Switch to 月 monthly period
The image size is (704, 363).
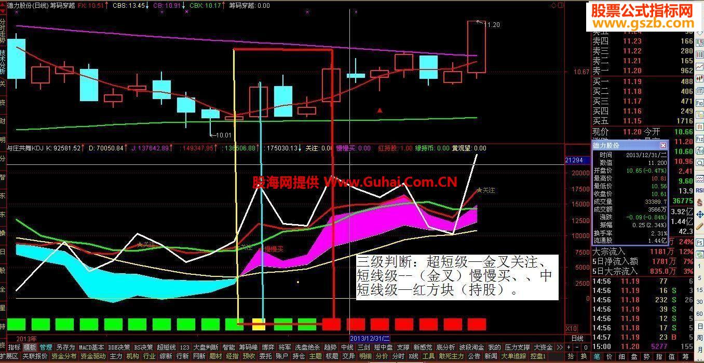pyautogui.click(x=699, y=350)
